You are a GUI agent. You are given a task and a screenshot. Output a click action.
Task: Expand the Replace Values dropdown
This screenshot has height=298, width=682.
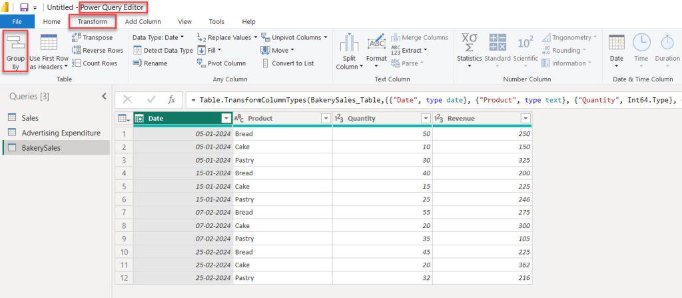click(255, 37)
